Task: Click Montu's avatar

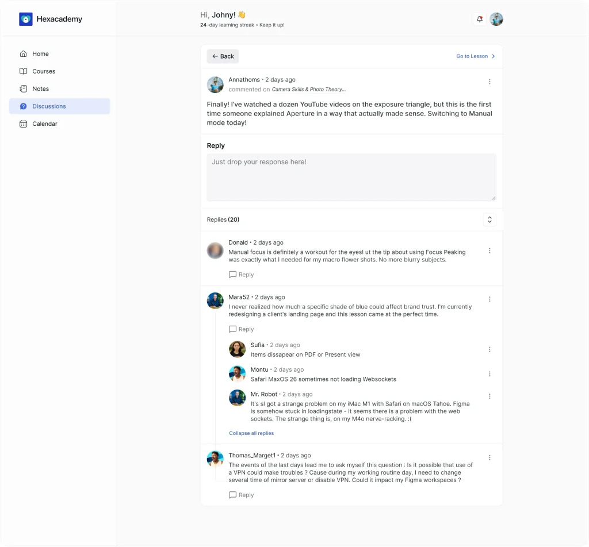Action: tap(238, 374)
